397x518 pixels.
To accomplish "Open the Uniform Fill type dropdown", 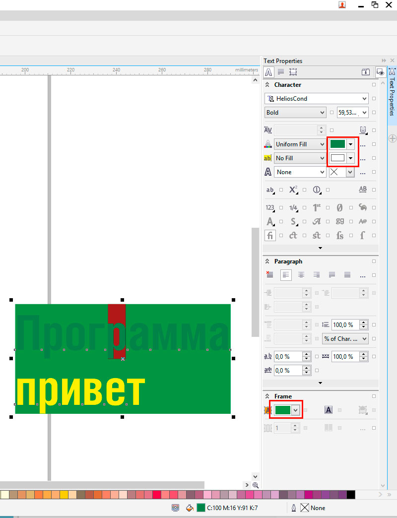I will (x=323, y=144).
